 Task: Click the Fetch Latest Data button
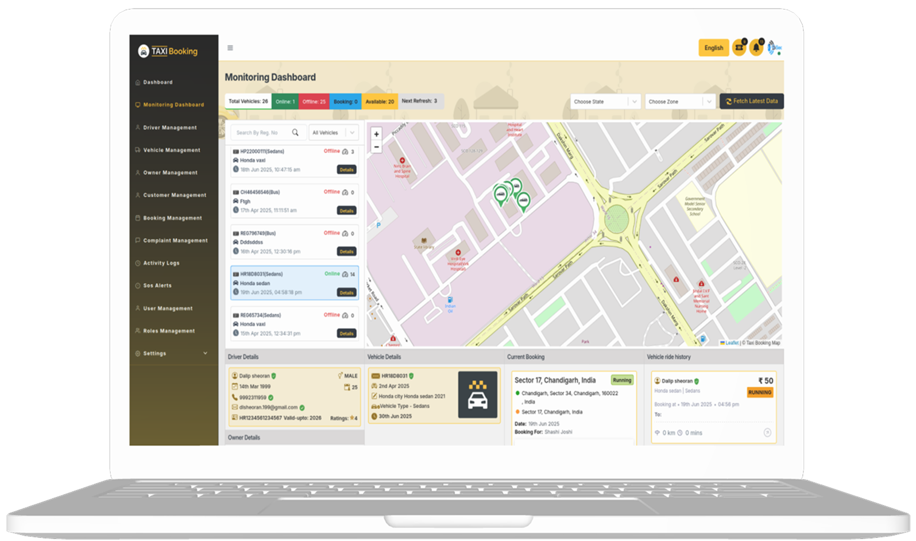(751, 102)
